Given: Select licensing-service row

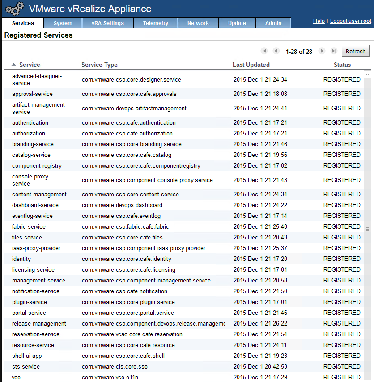Looking at the screenshot, I should coord(184,269).
